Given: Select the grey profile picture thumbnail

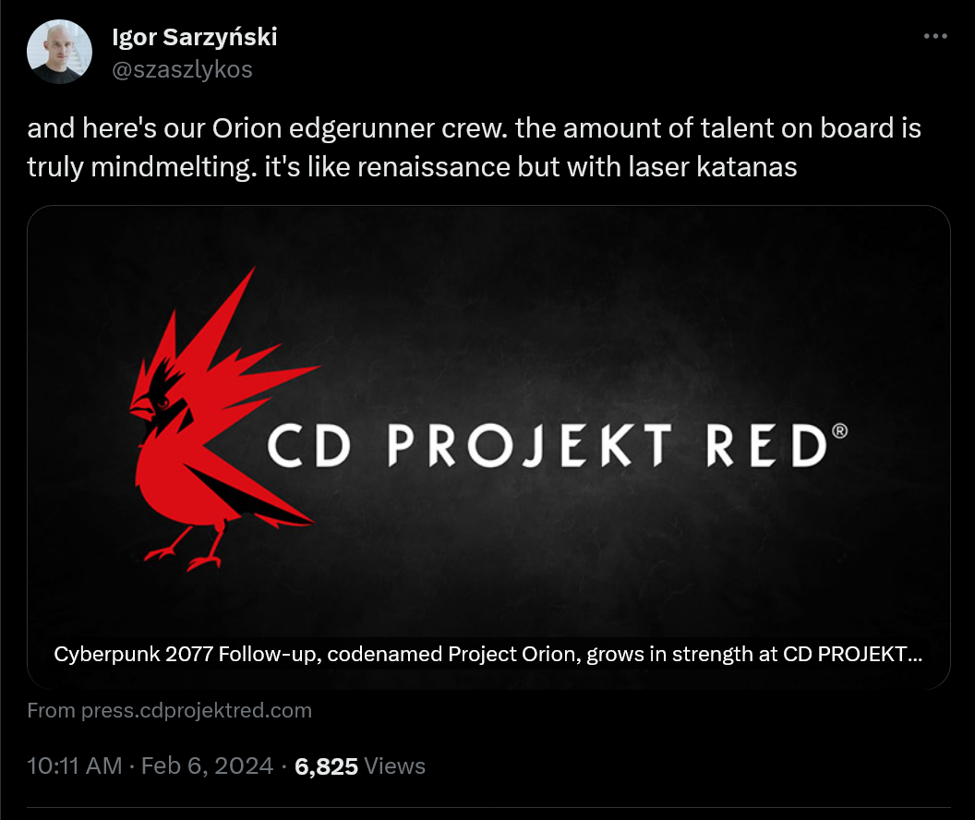Looking at the screenshot, I should click(59, 51).
